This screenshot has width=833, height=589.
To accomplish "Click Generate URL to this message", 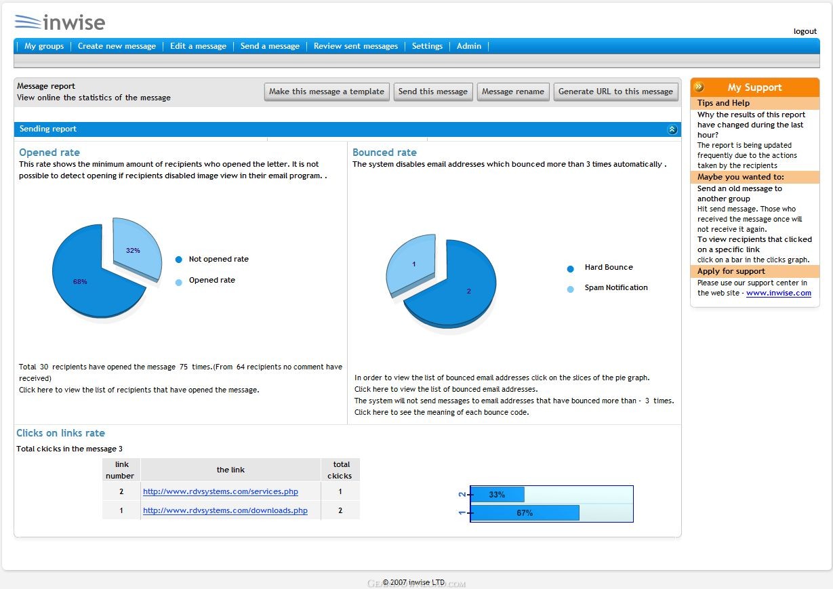I will coord(615,92).
